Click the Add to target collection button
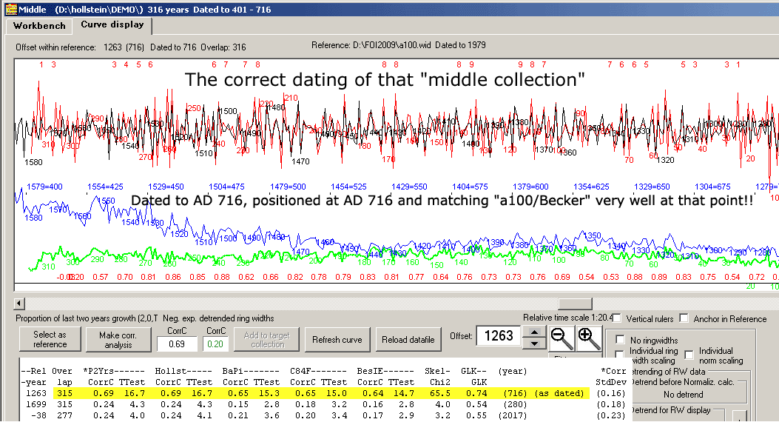Screen dimensions: 779x422 click(x=267, y=340)
